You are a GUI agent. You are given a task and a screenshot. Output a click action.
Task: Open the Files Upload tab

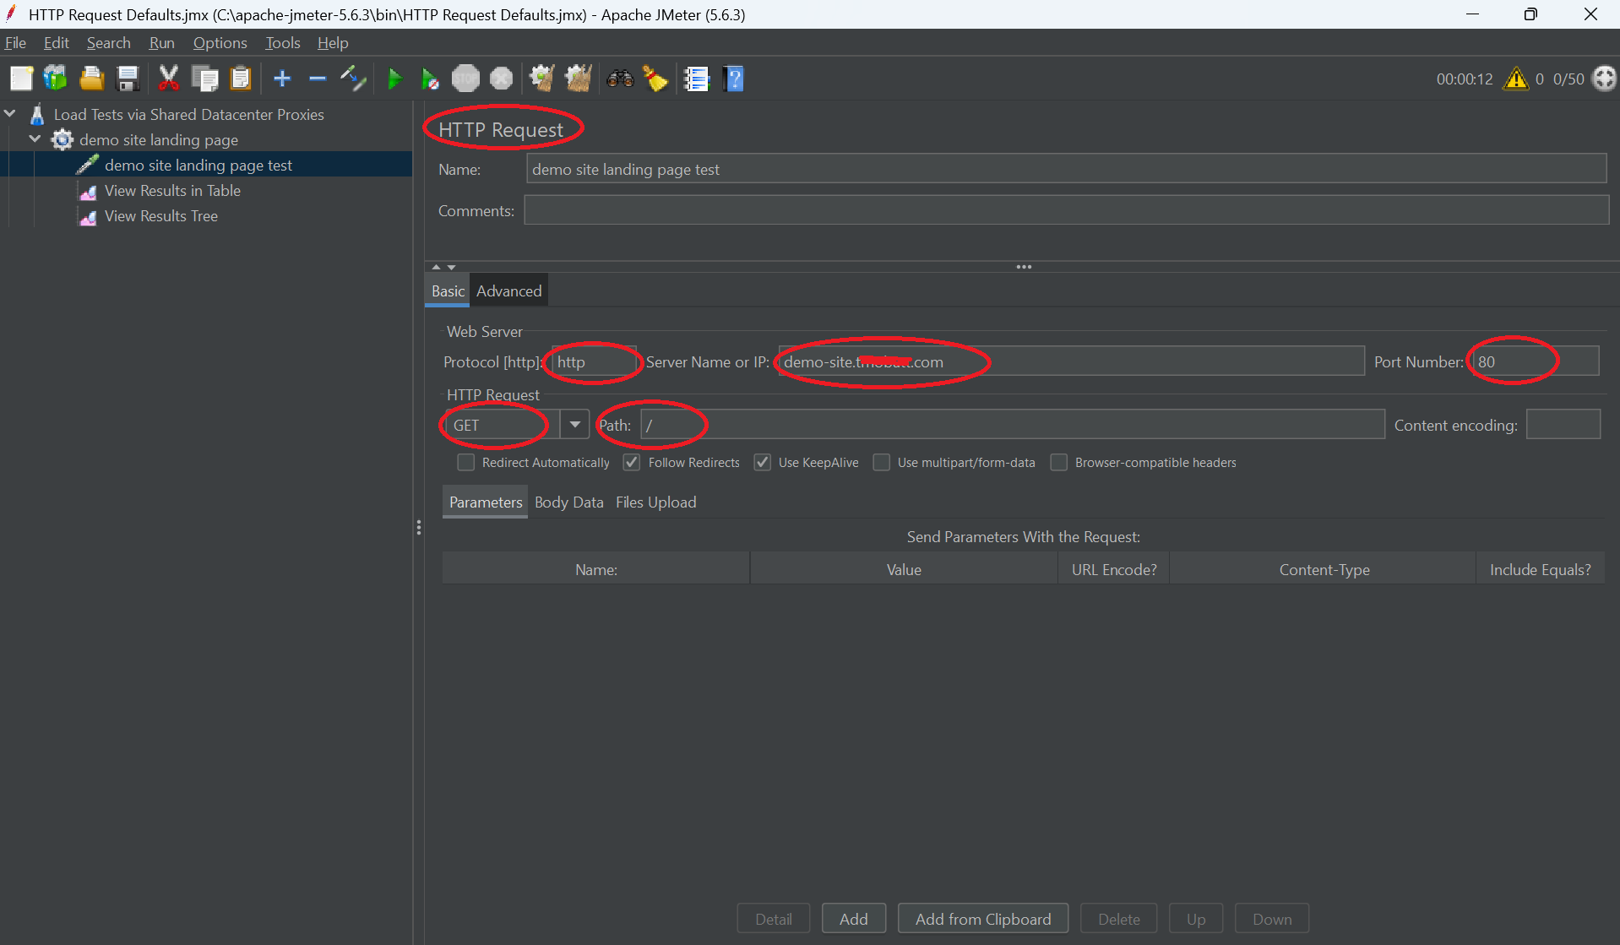coord(655,502)
